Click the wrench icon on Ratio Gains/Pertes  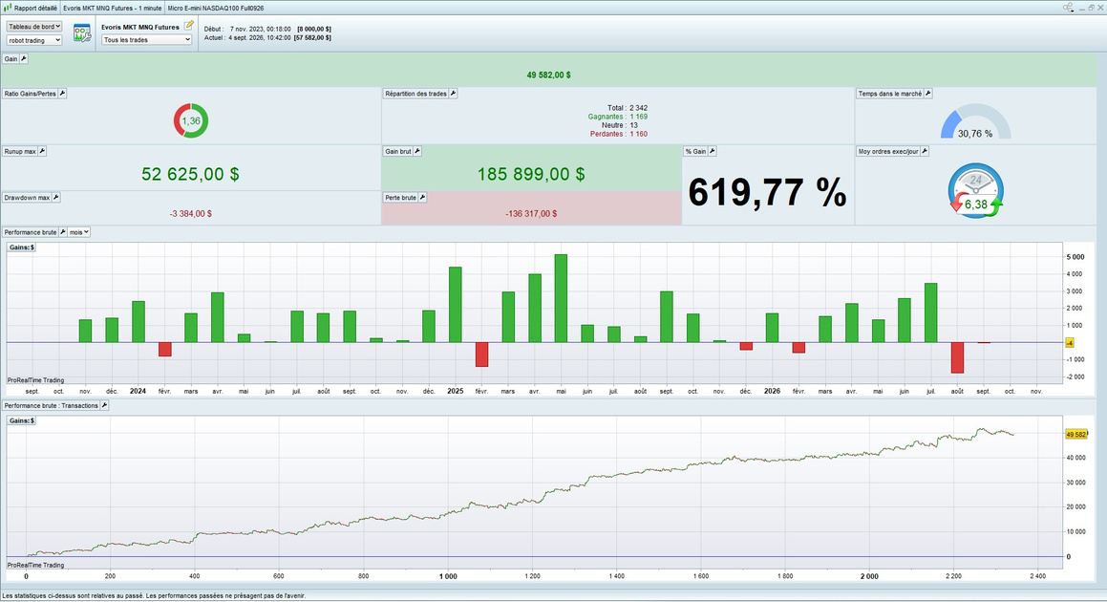[x=62, y=94]
